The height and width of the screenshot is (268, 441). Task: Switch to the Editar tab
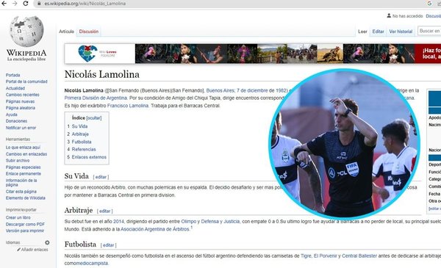click(x=378, y=32)
